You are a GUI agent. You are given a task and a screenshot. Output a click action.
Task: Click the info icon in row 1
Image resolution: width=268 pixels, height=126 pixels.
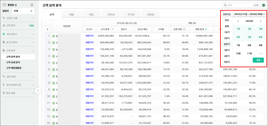(x=53, y=36)
